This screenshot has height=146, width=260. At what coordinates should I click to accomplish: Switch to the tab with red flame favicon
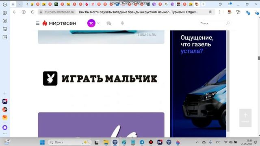point(87,4)
